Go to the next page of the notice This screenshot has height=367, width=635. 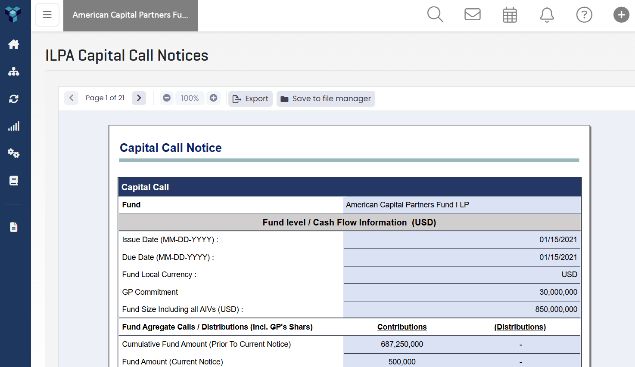pyautogui.click(x=139, y=98)
